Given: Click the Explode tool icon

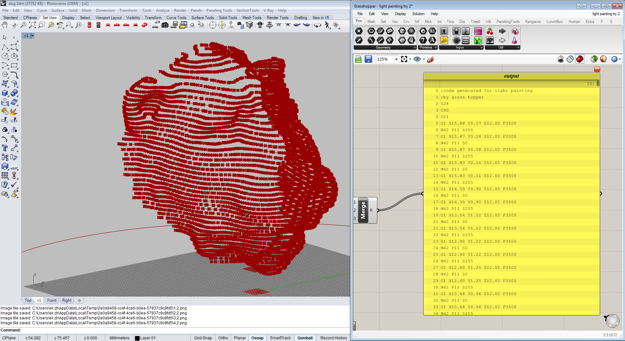Looking at the screenshot, I should (x=14, y=112).
